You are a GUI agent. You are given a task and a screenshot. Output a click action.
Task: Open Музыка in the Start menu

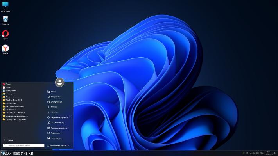click(52, 107)
